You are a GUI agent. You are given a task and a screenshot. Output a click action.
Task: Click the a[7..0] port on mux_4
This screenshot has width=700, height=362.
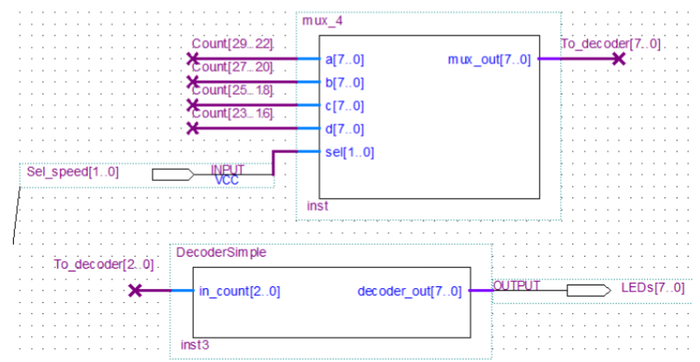[344, 59]
